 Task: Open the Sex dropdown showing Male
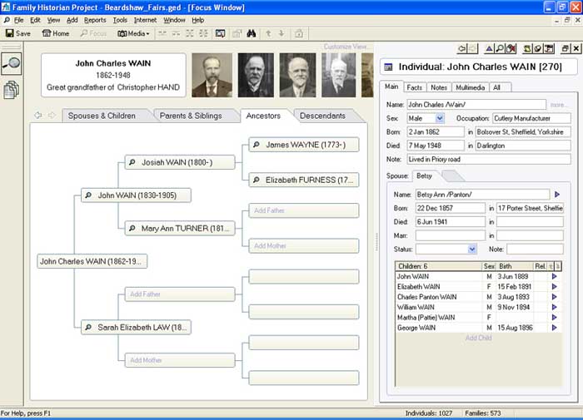pos(440,118)
